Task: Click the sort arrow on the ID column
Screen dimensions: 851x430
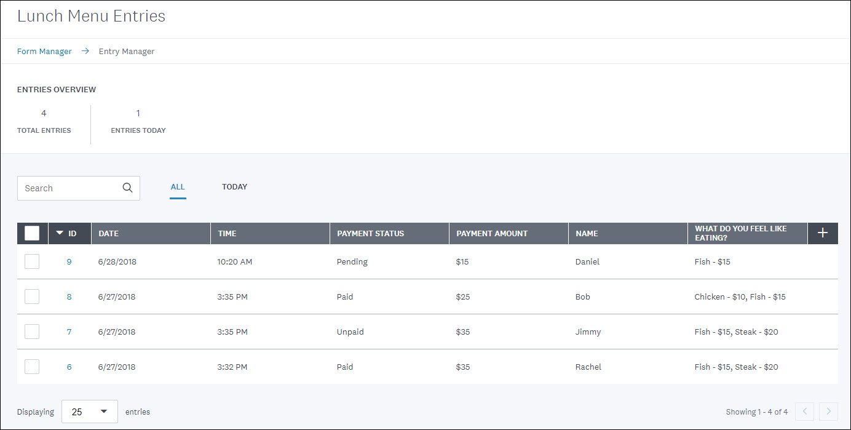Action: coord(58,233)
